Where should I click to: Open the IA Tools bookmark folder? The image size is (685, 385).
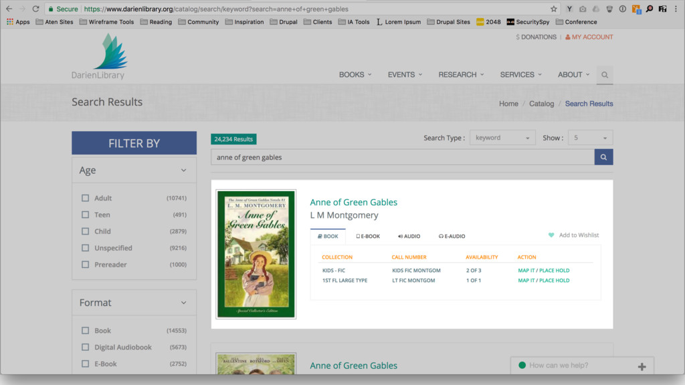tap(354, 22)
